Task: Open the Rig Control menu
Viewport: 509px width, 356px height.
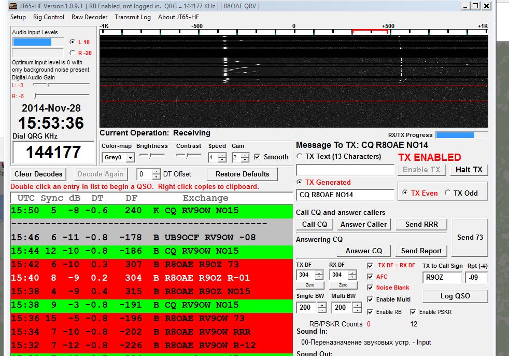Action: 49,17
